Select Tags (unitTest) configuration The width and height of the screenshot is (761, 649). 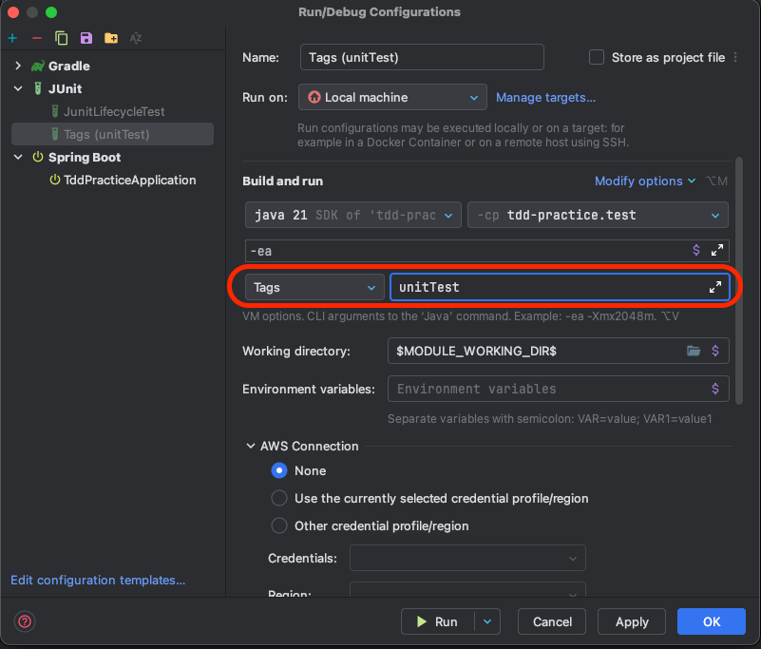coord(113,135)
